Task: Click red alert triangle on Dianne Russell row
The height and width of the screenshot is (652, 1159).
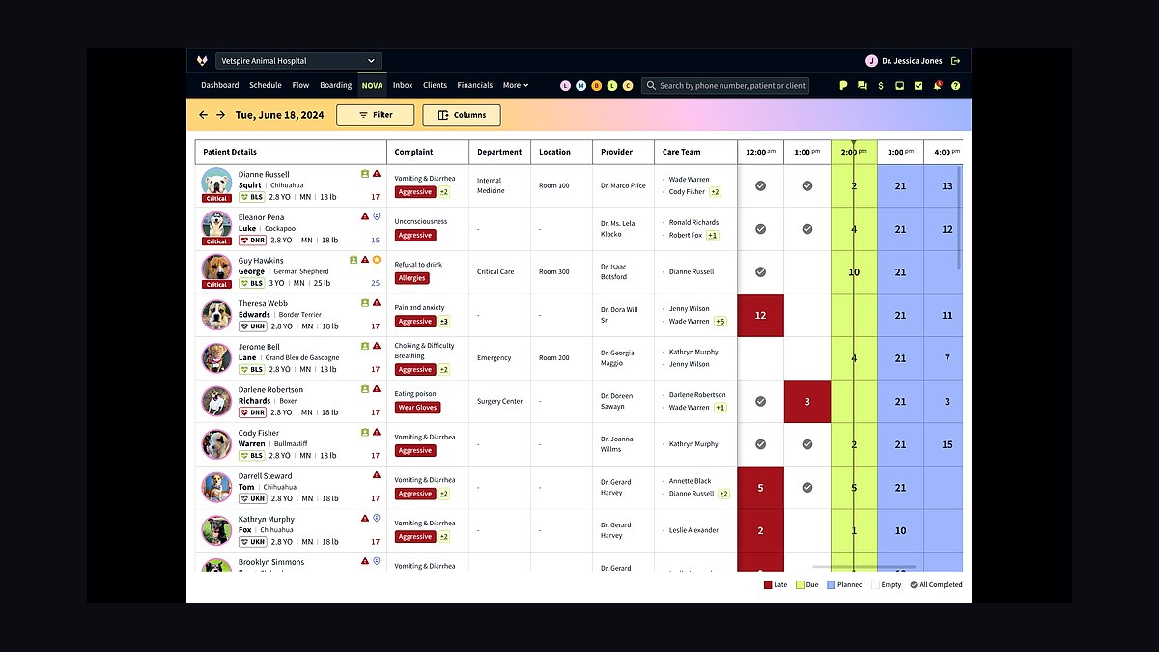Action: pyautogui.click(x=377, y=174)
